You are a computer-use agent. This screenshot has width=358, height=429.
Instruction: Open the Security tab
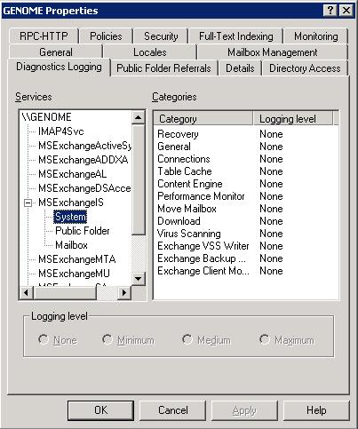click(161, 36)
